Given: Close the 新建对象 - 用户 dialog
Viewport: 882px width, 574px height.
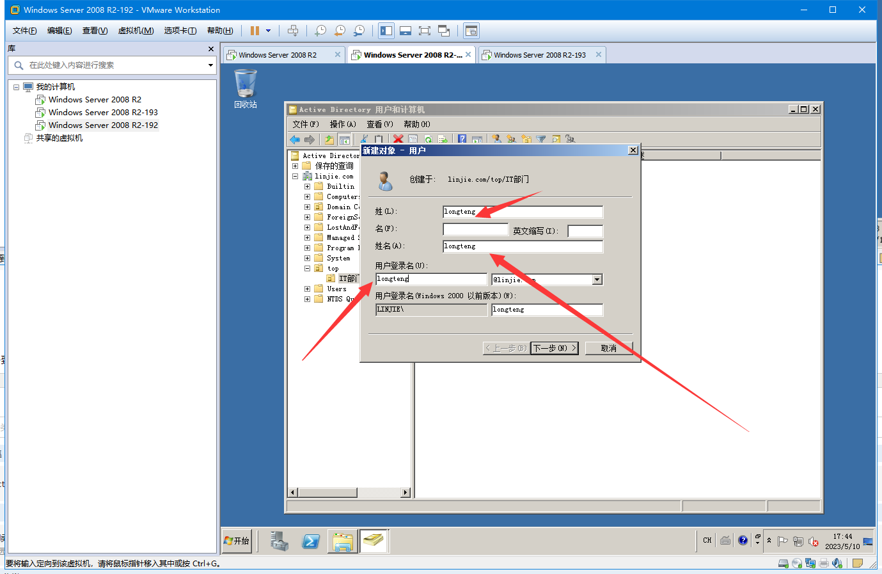Looking at the screenshot, I should click(633, 150).
